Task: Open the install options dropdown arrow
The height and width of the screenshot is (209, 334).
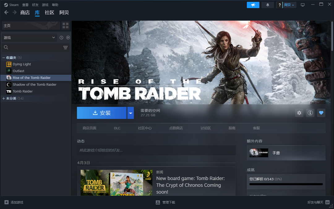Action: (131, 113)
